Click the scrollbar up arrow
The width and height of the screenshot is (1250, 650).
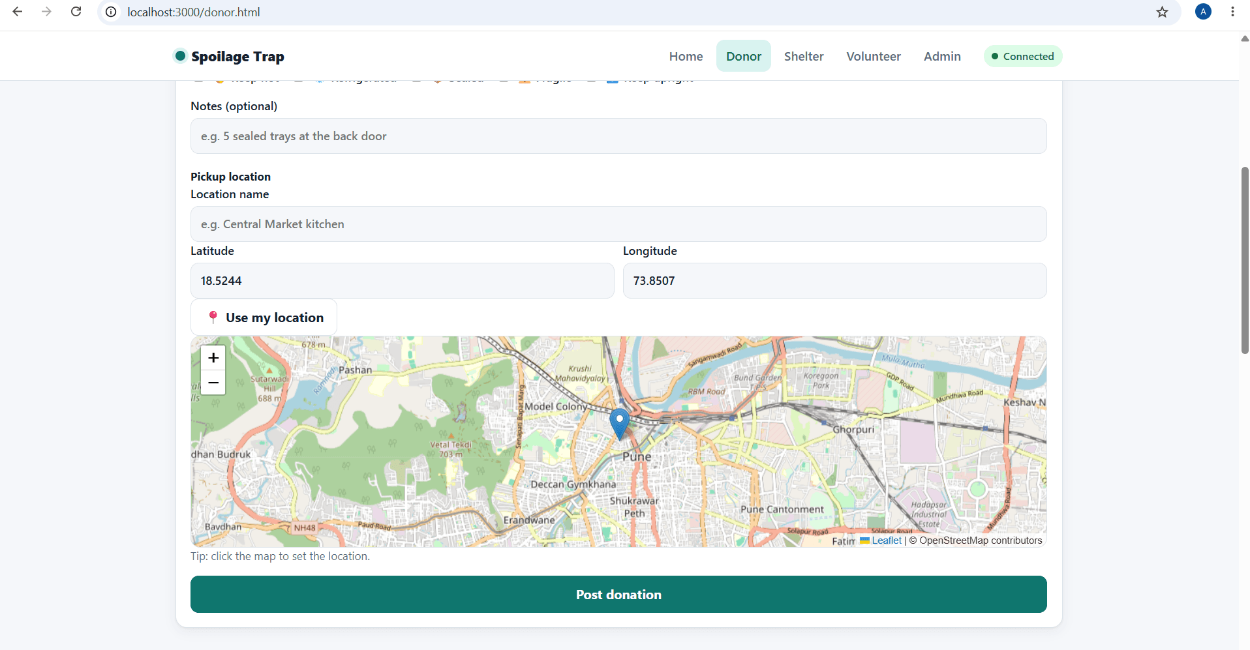(x=1244, y=38)
